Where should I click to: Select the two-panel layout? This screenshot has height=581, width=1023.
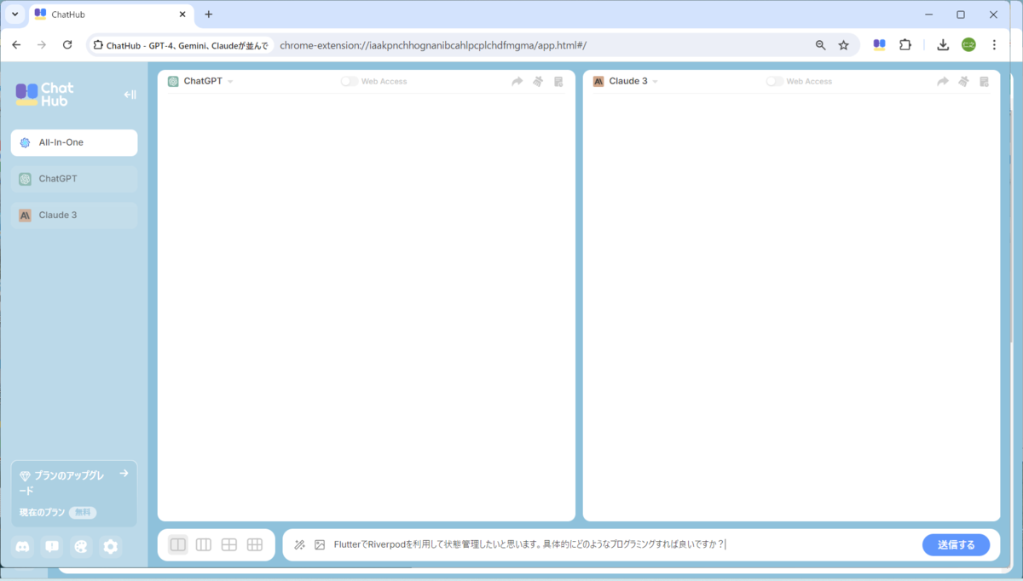pyautogui.click(x=178, y=544)
